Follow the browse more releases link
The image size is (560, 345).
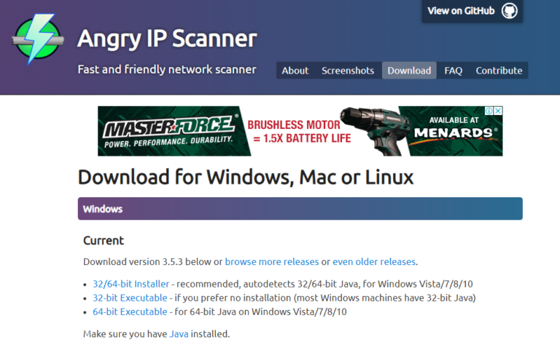pyautogui.click(x=272, y=261)
